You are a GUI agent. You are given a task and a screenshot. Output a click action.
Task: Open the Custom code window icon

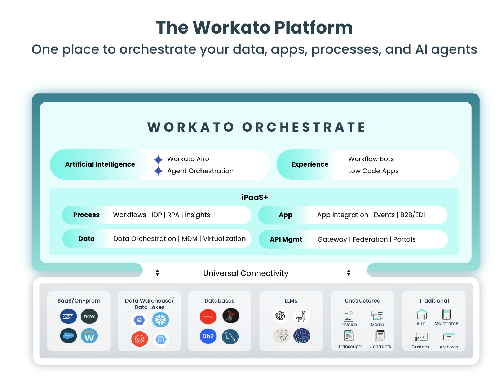pos(421,337)
